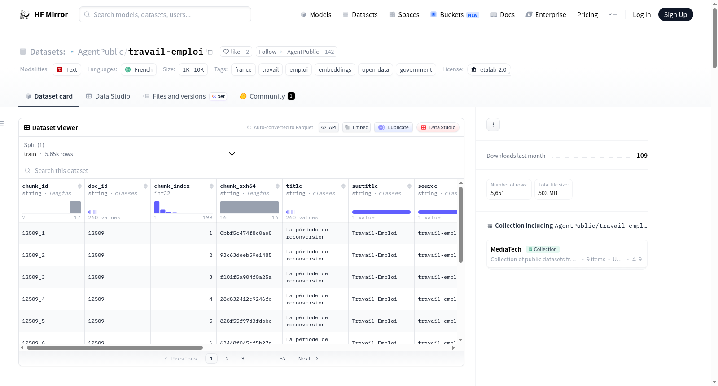Switch to the Data Studio tab

pos(108,96)
